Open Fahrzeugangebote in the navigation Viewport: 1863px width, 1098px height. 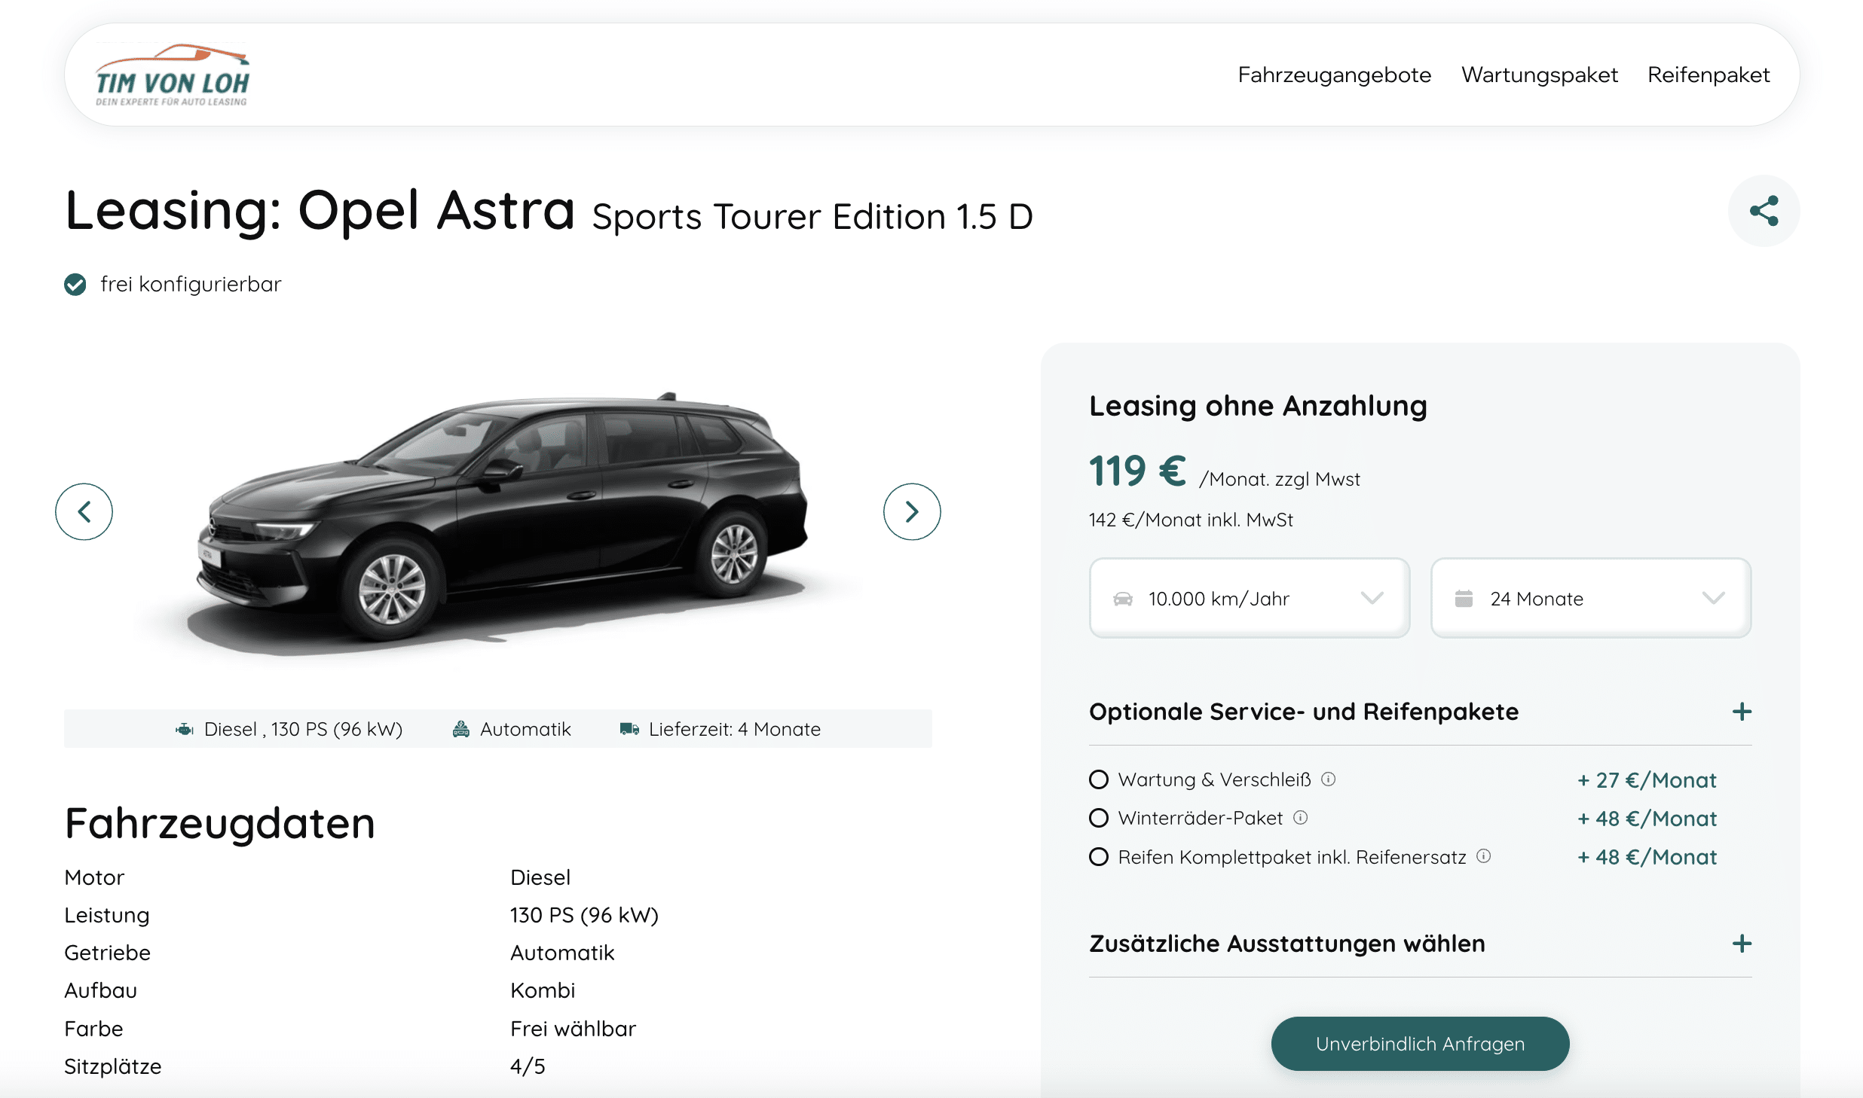click(1334, 75)
